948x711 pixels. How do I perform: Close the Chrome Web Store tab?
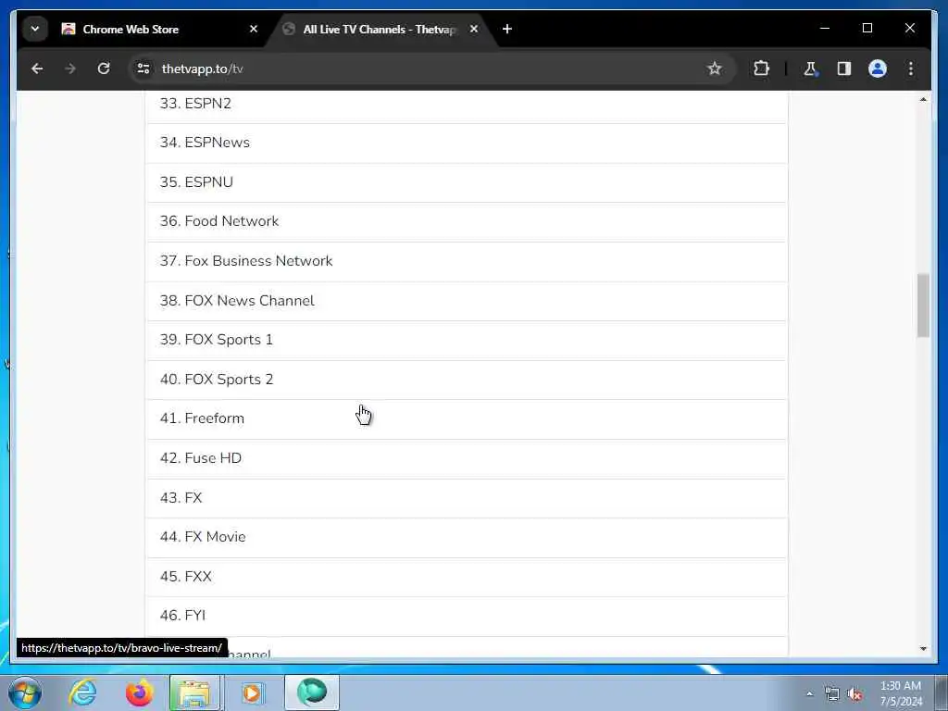(x=254, y=29)
